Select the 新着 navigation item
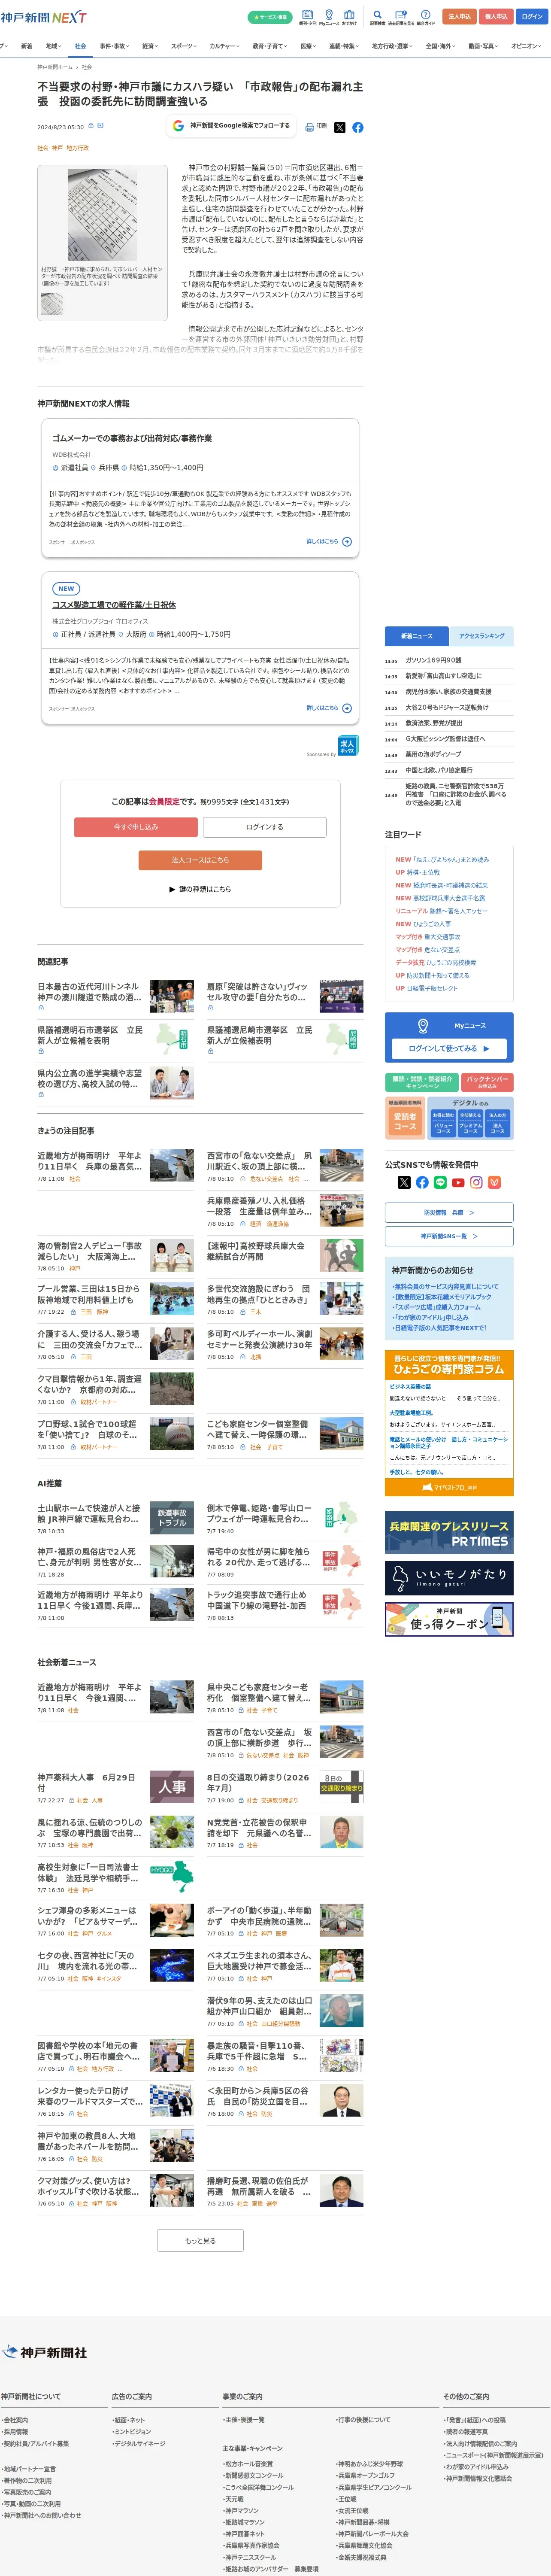 [27, 46]
